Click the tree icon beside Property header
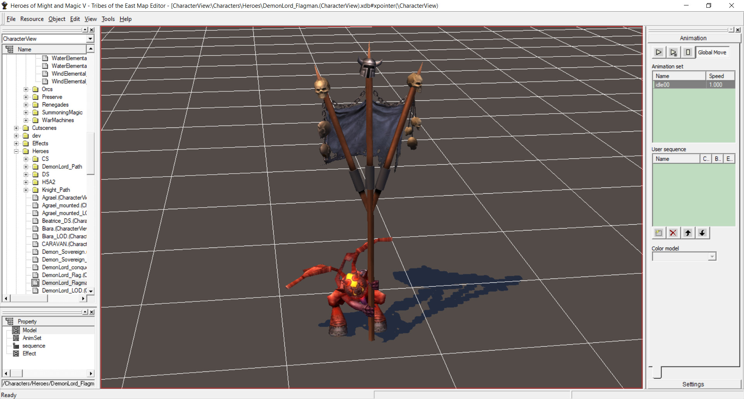This screenshot has width=744, height=399. click(9, 321)
